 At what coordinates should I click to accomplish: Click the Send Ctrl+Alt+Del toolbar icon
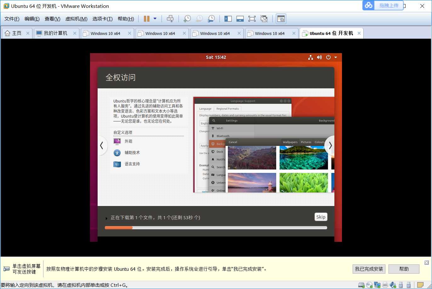click(x=170, y=19)
